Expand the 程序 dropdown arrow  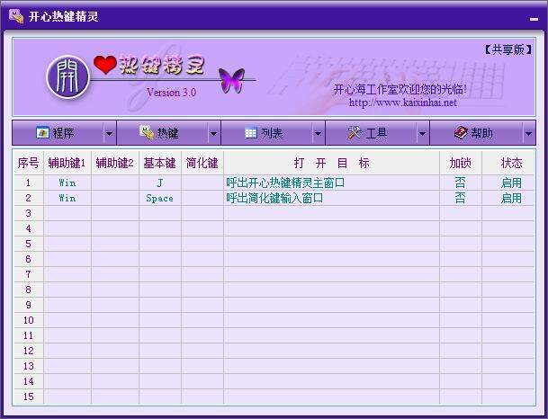109,133
